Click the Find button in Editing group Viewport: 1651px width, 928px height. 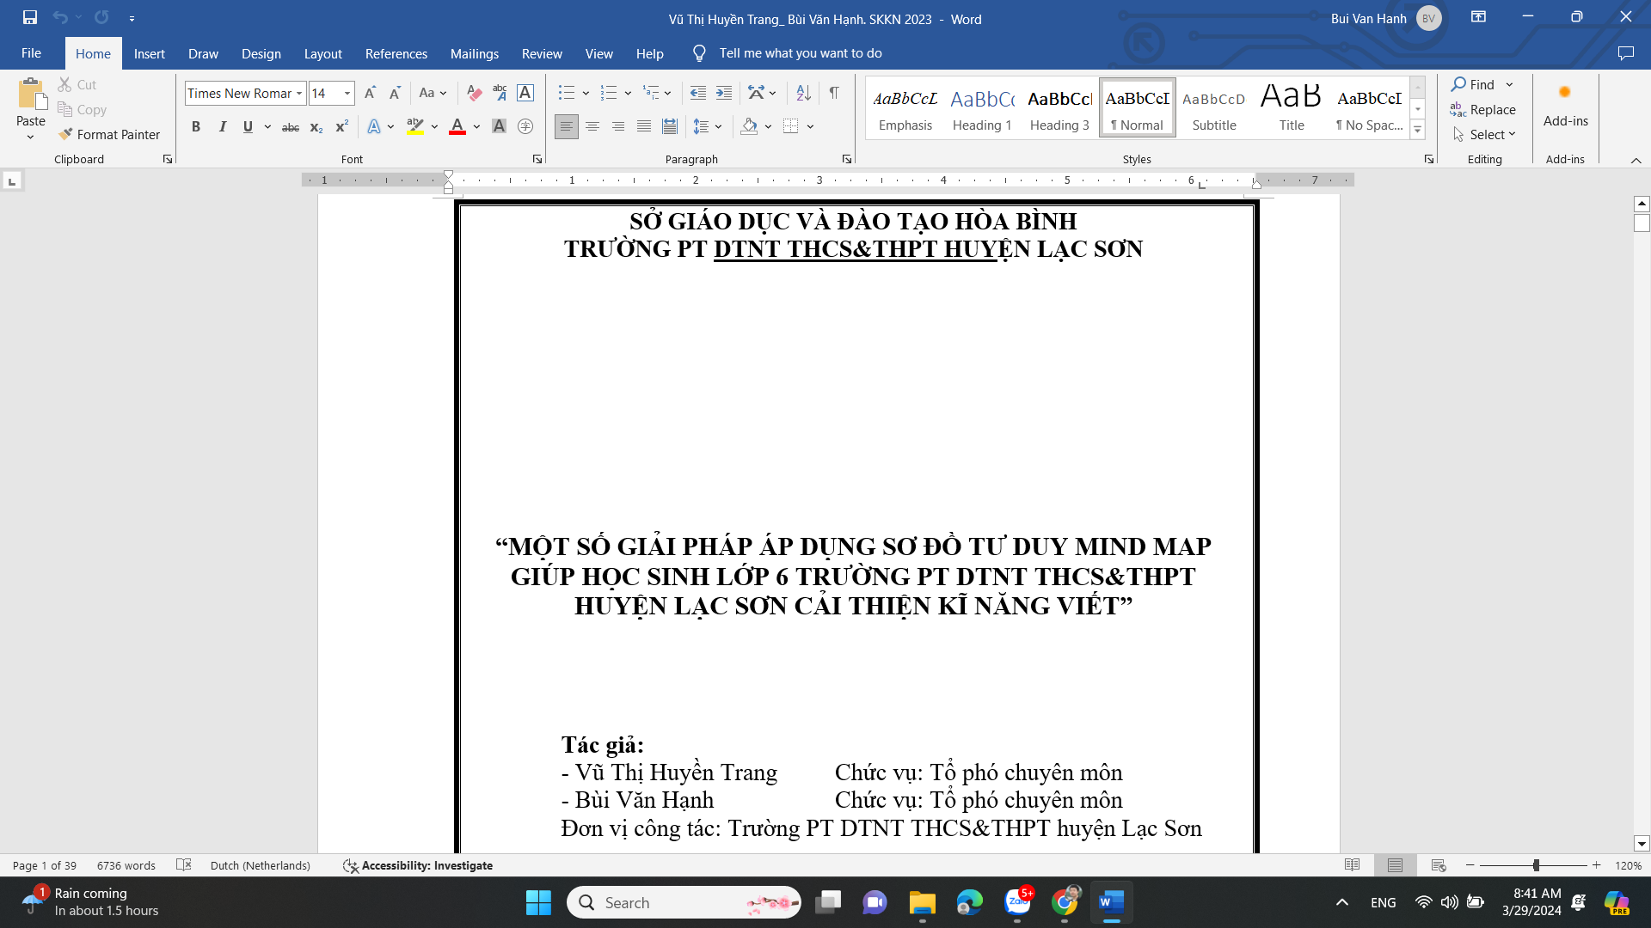[1476, 84]
